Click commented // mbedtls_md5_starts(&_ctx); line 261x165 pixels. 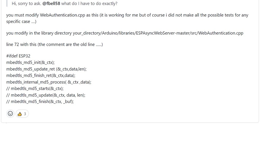point(35,88)
